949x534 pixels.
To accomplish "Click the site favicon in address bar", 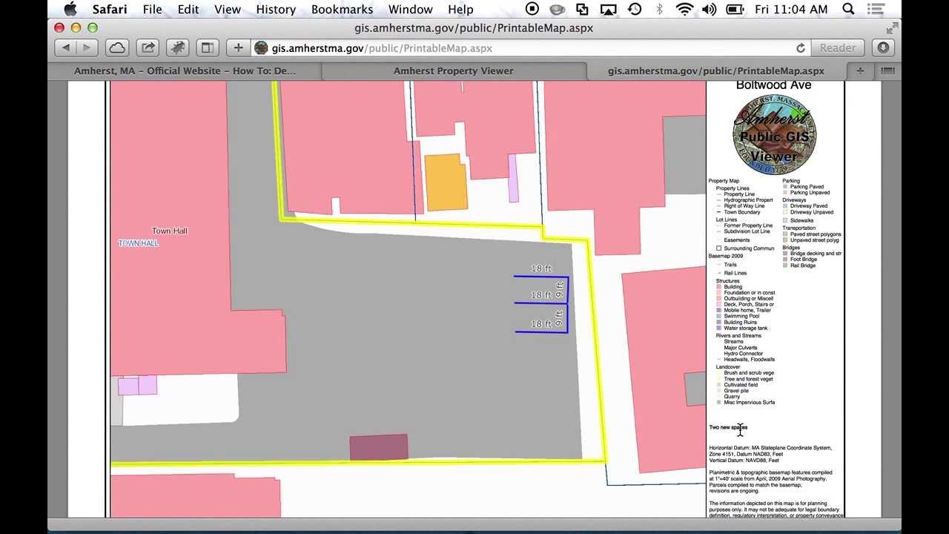I will point(261,47).
